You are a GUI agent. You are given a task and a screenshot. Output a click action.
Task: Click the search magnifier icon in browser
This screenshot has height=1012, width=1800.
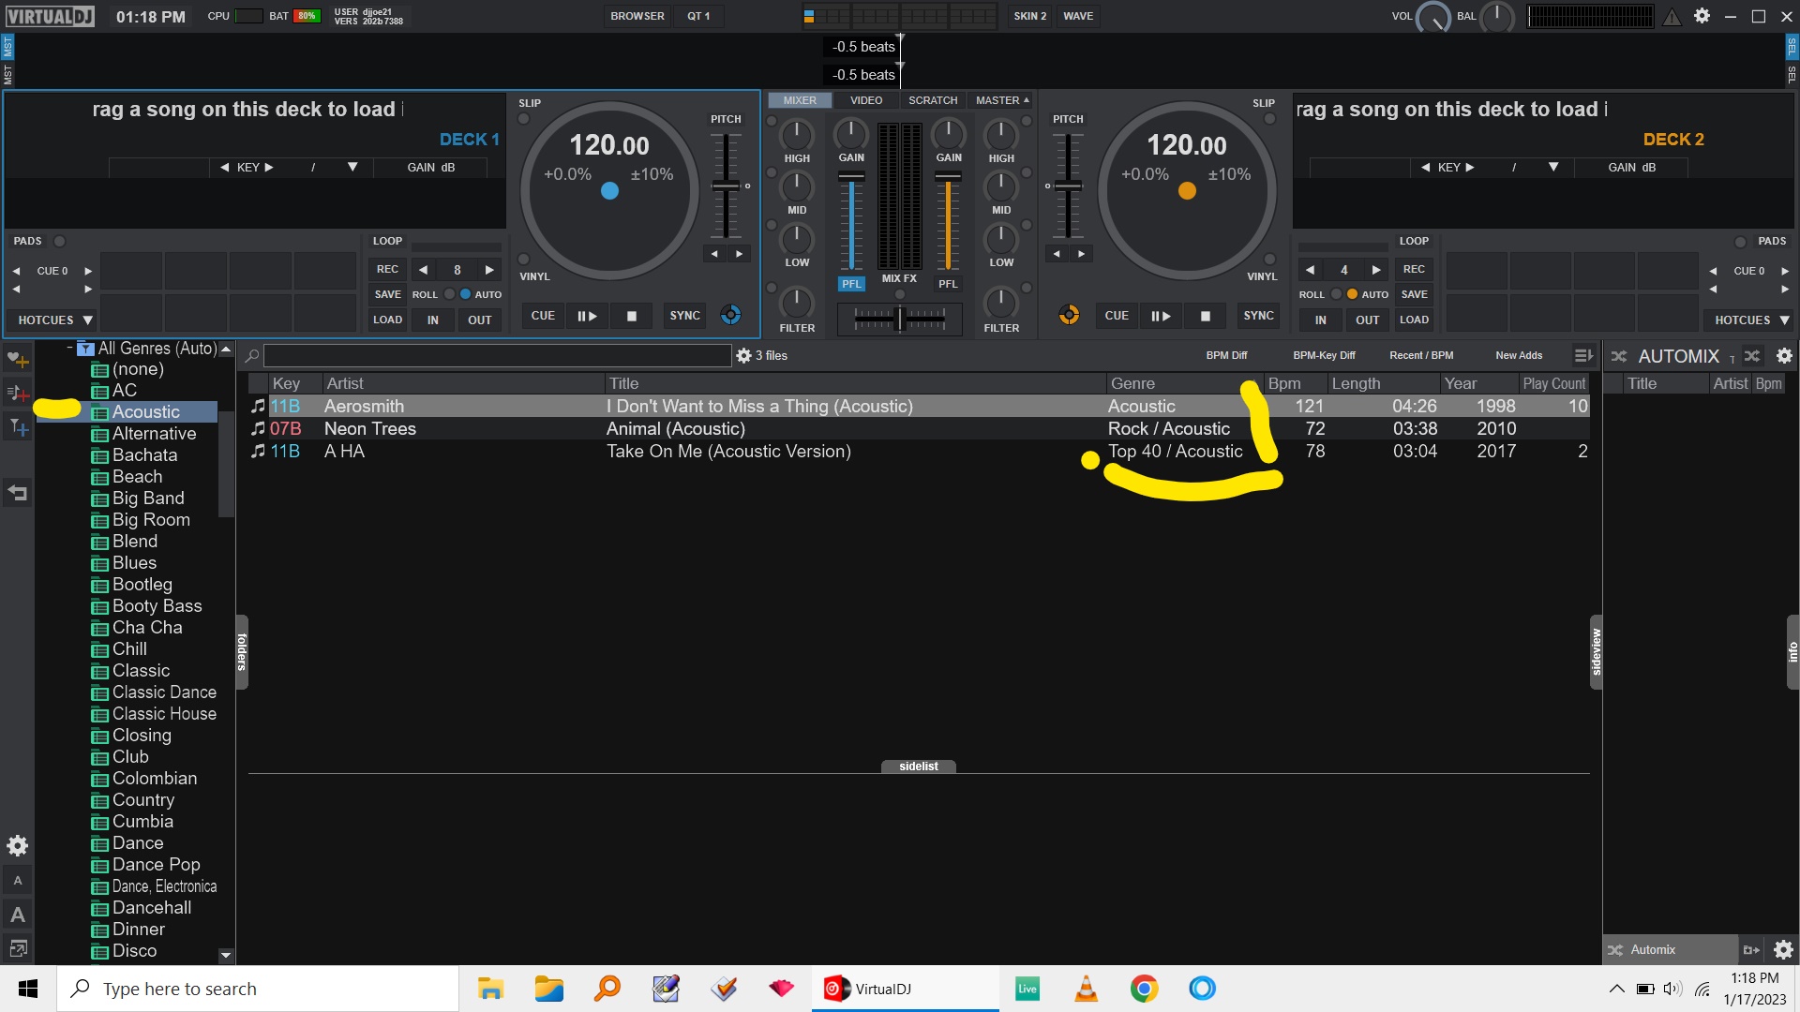252,356
